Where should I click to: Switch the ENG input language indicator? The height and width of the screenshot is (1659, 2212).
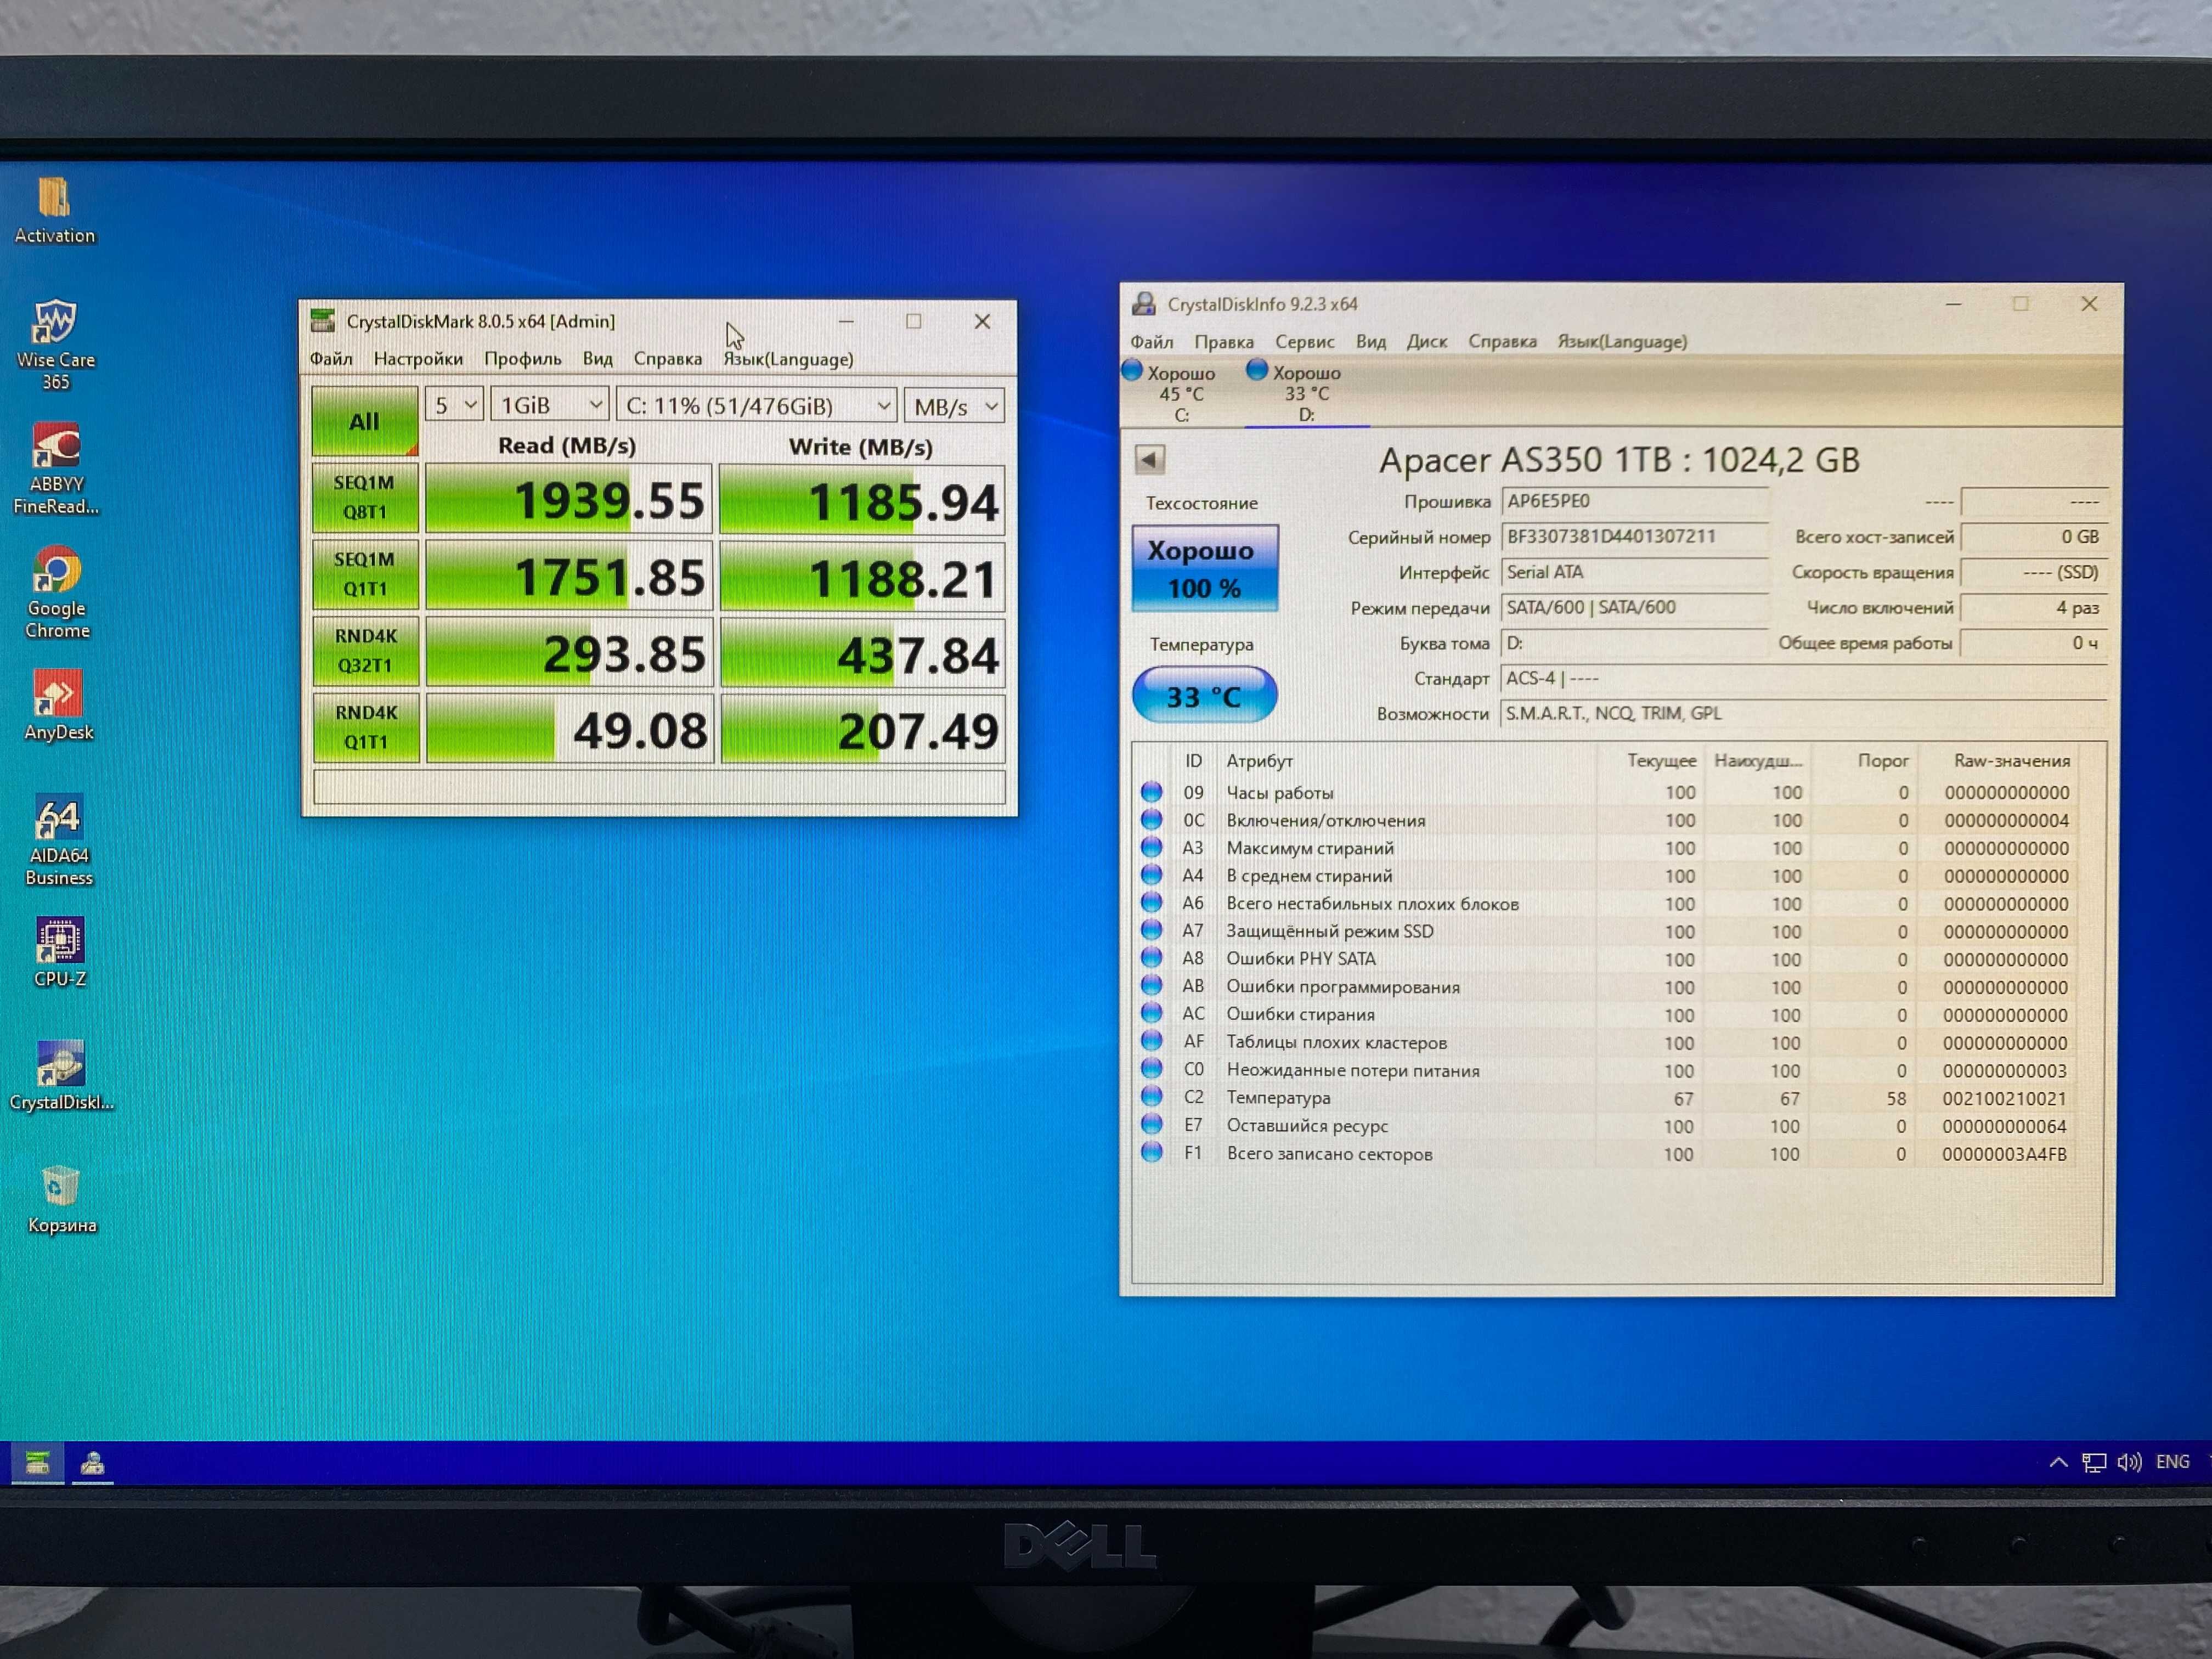(x=2173, y=1462)
